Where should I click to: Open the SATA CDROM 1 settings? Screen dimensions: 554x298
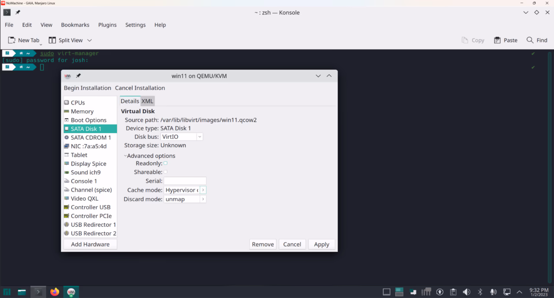(90, 137)
